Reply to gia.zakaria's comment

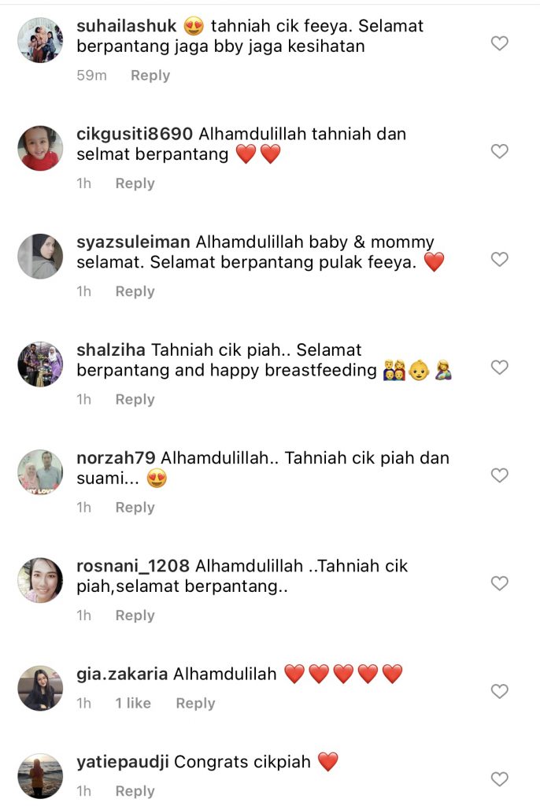195,703
